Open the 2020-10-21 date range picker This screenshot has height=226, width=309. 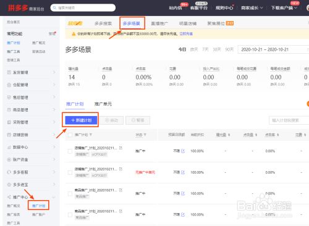[x=273, y=49]
